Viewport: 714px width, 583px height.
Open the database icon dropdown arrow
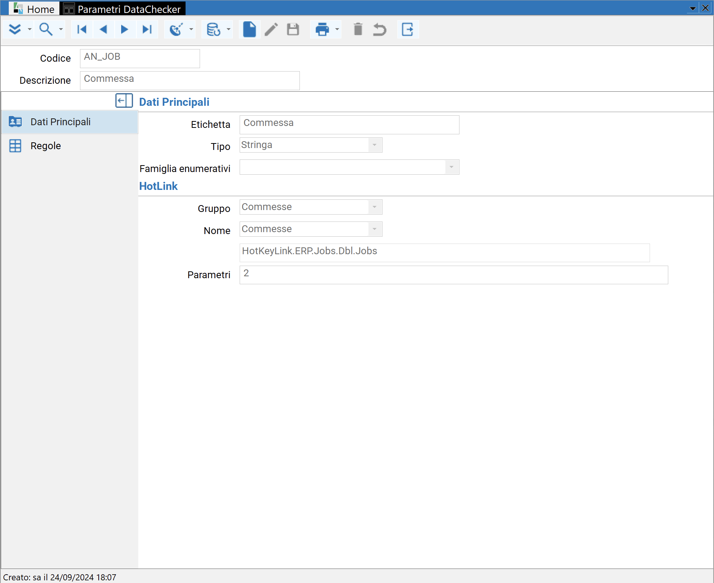(x=229, y=29)
